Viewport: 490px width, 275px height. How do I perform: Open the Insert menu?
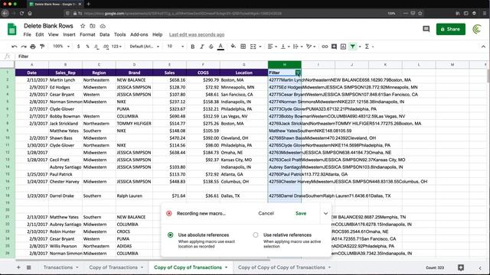[x=69, y=34]
